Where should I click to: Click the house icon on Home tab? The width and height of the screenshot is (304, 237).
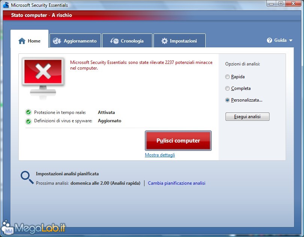pyautogui.click(x=22, y=41)
